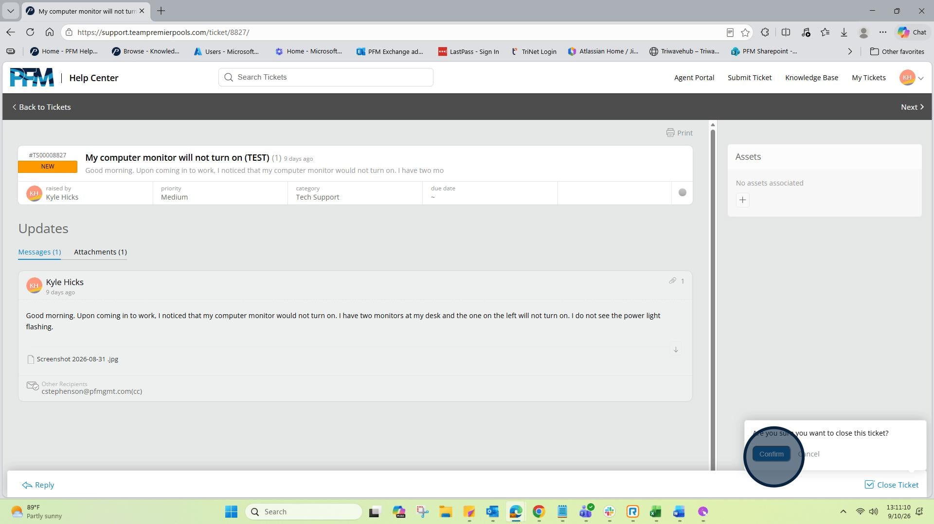Screen dimensions: 934x524
Task: Open Chrome from the taskbar
Action: pyautogui.click(x=539, y=511)
